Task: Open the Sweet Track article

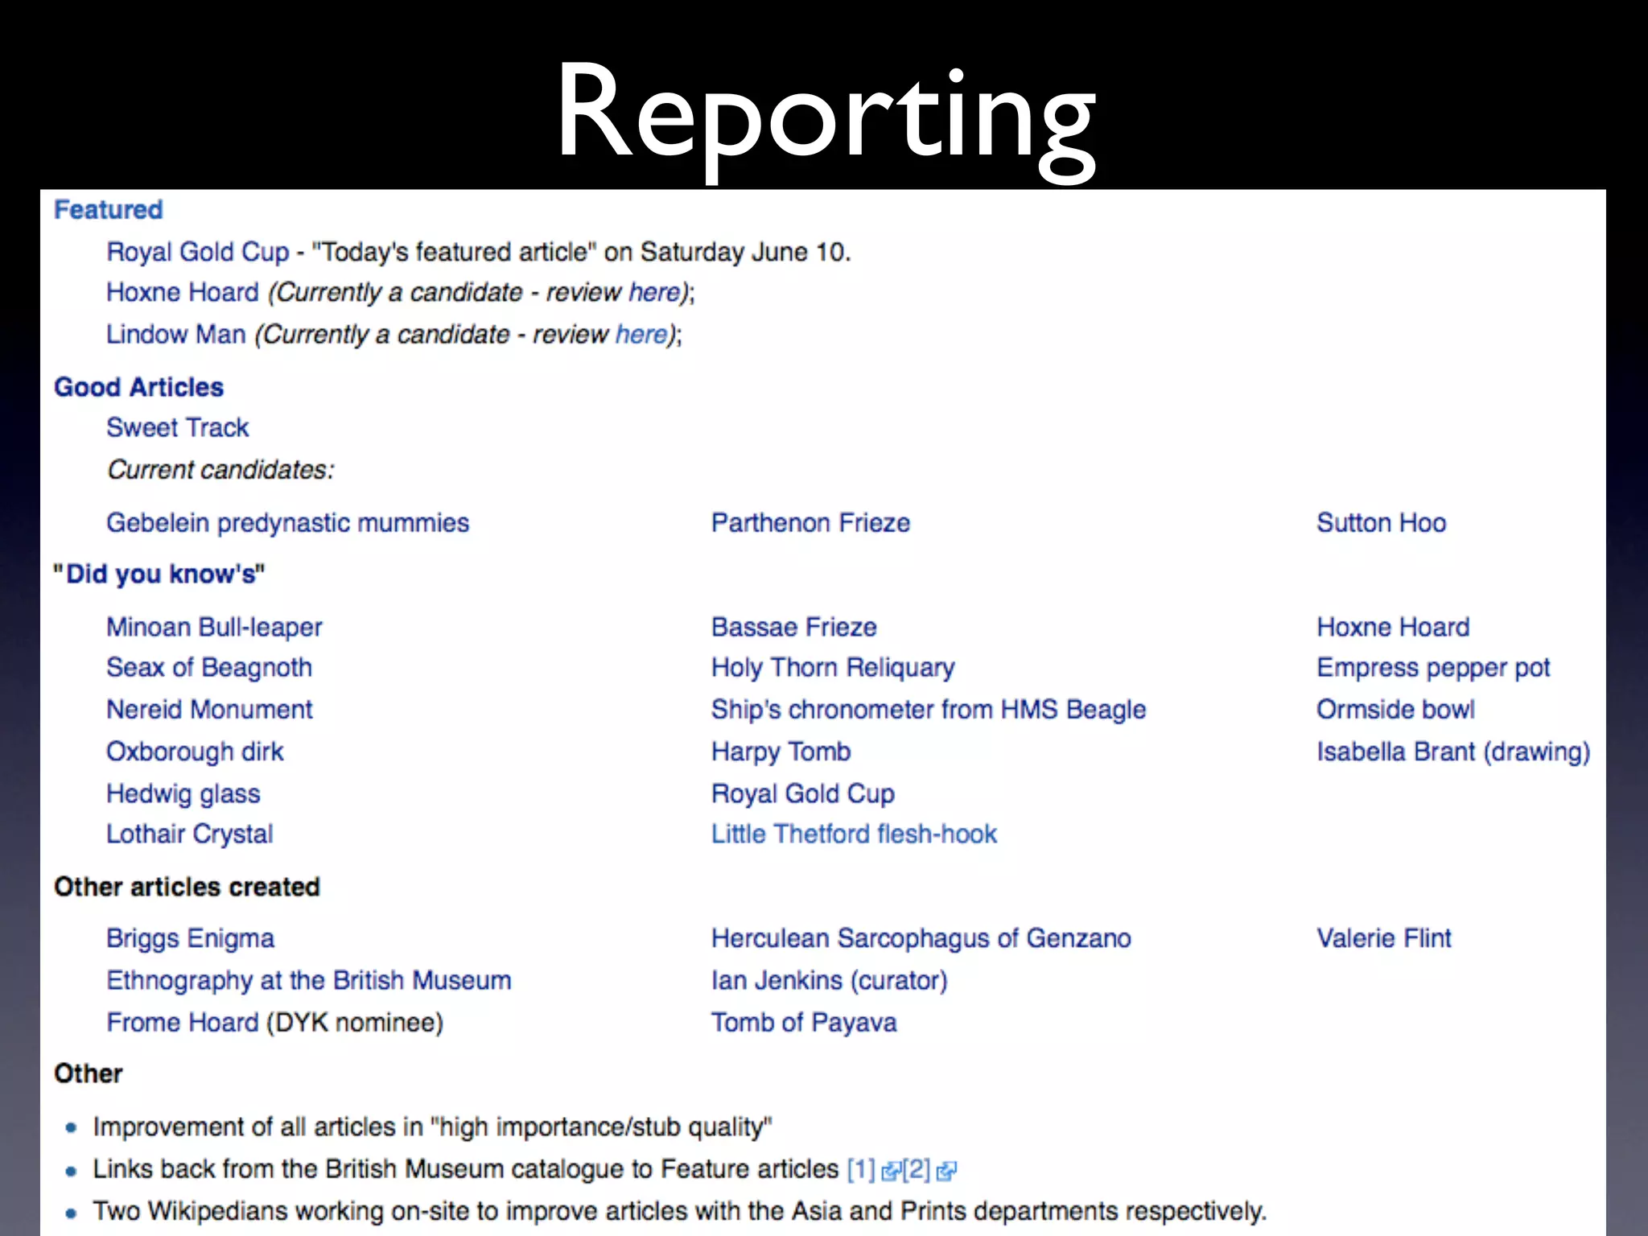Action: point(177,427)
